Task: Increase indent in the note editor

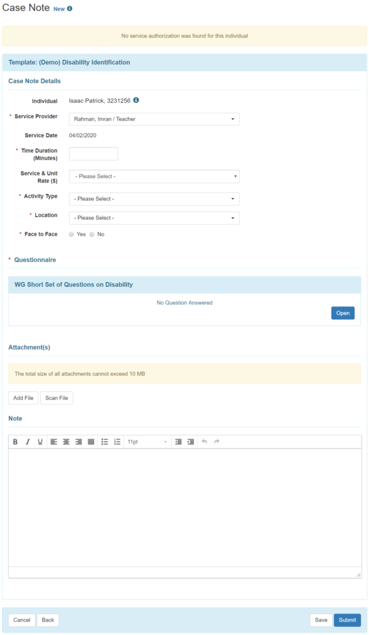Action: click(x=191, y=441)
